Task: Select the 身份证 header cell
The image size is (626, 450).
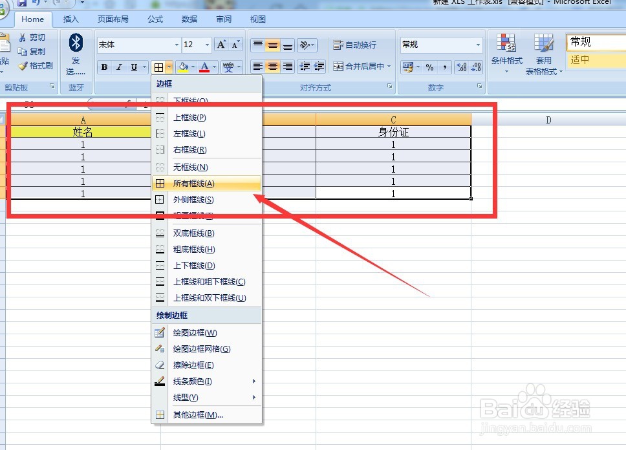Action: tap(393, 132)
